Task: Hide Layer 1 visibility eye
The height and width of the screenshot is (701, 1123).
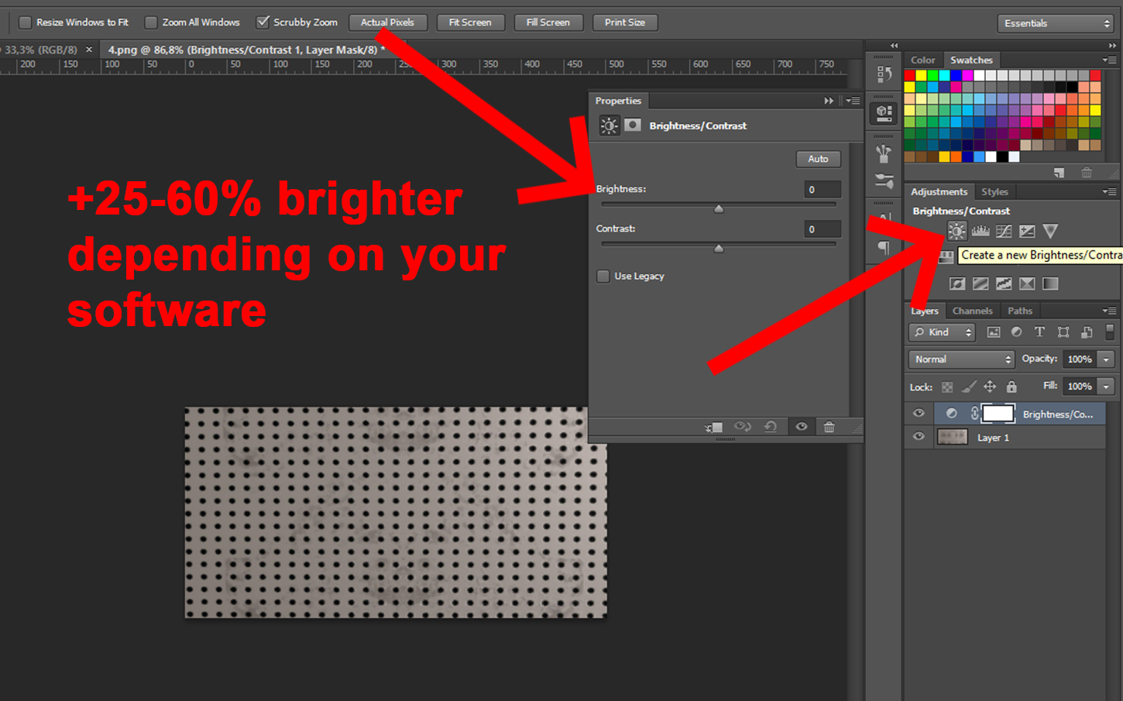Action: (919, 436)
